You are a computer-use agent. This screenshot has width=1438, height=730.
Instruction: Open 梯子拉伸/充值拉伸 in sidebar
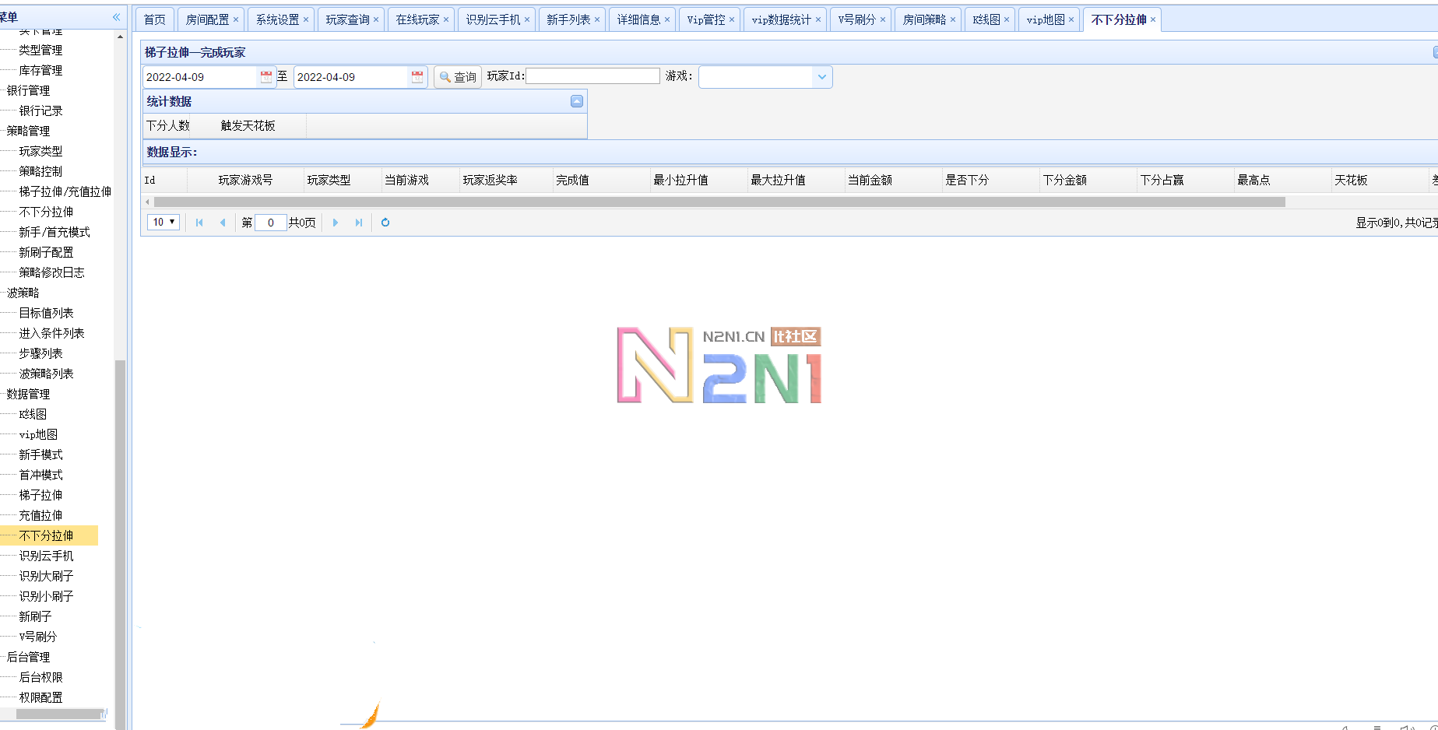65,191
